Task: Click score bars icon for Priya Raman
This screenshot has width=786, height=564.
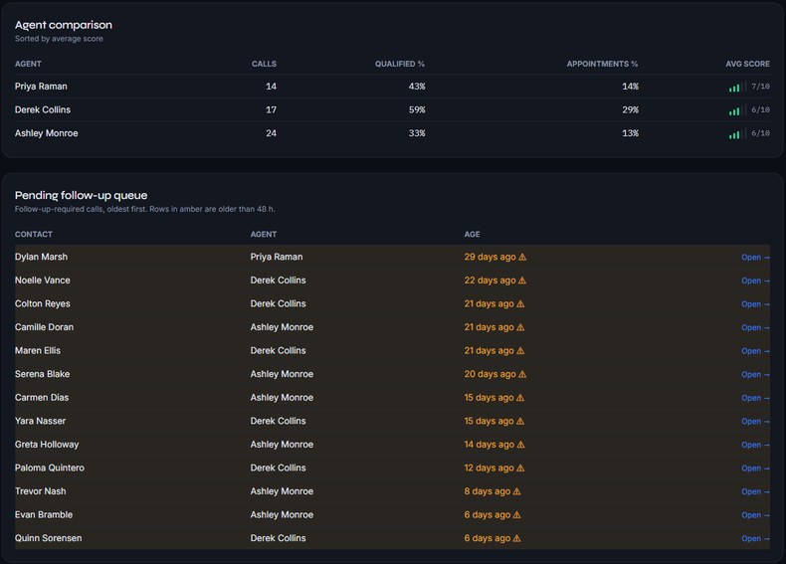Action: pos(737,87)
